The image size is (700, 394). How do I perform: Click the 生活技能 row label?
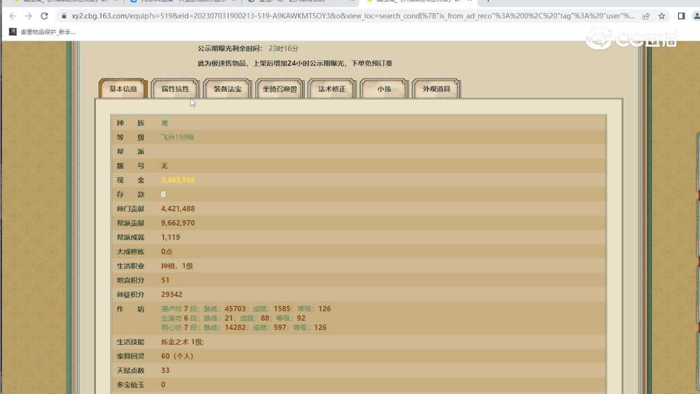pyautogui.click(x=131, y=342)
